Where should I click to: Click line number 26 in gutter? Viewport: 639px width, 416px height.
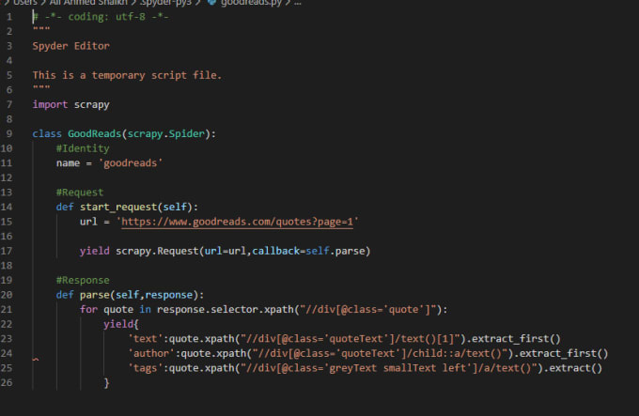pos(7,383)
